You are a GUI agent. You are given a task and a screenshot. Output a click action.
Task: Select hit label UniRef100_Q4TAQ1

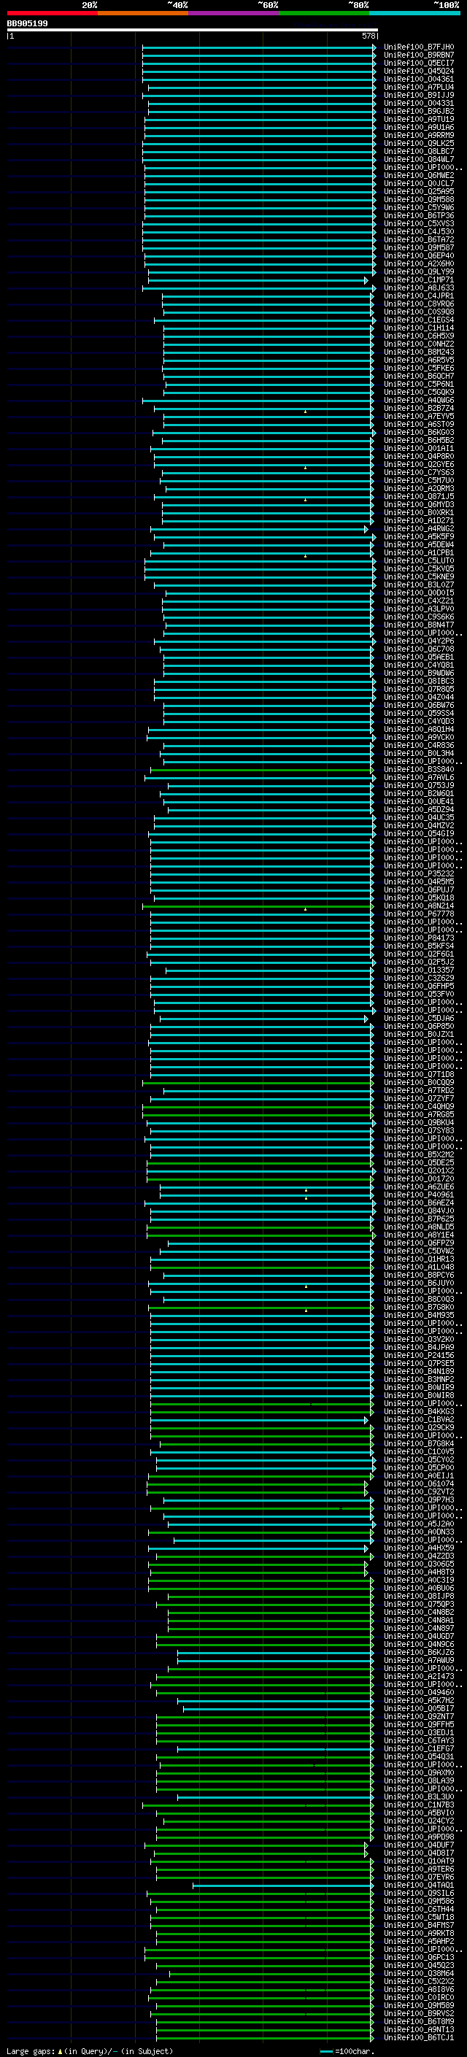(419, 1885)
